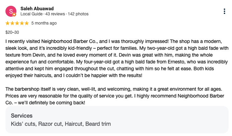Click the first rating star
The width and height of the screenshot is (232, 136).
point(8,23)
